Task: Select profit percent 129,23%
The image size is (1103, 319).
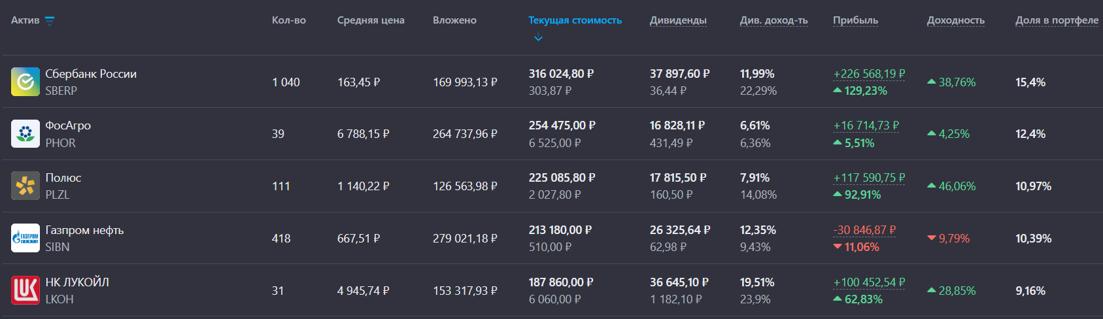Action: pyautogui.click(x=860, y=91)
